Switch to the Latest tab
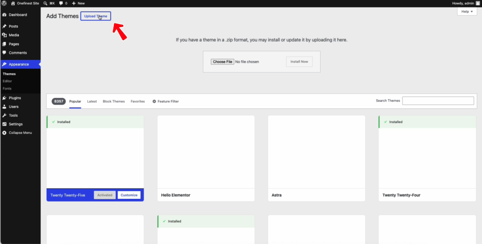Viewport: 482px width, 244px height. (x=92, y=101)
